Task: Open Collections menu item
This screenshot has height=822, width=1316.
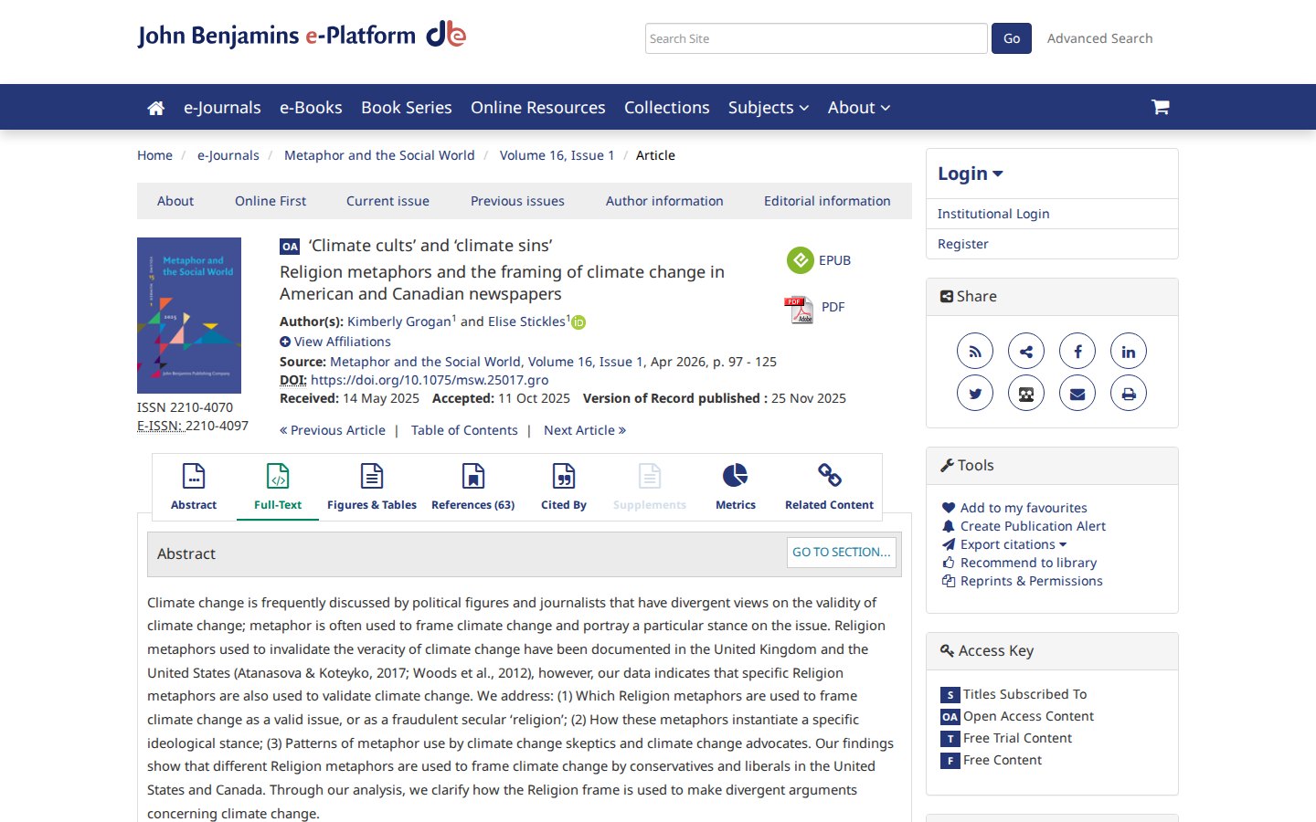Action: (667, 108)
